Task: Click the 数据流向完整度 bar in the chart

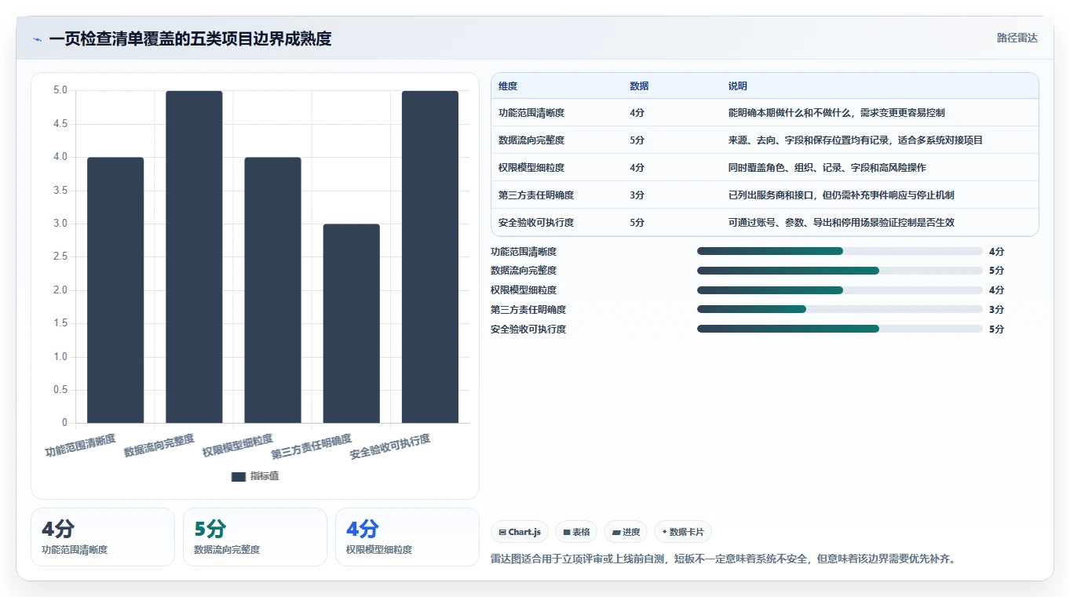Action: (194, 257)
